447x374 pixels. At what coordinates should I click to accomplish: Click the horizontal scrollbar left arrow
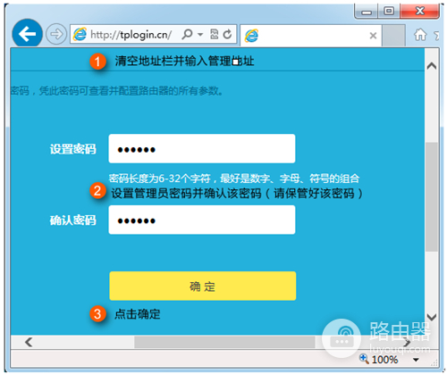coord(29,342)
